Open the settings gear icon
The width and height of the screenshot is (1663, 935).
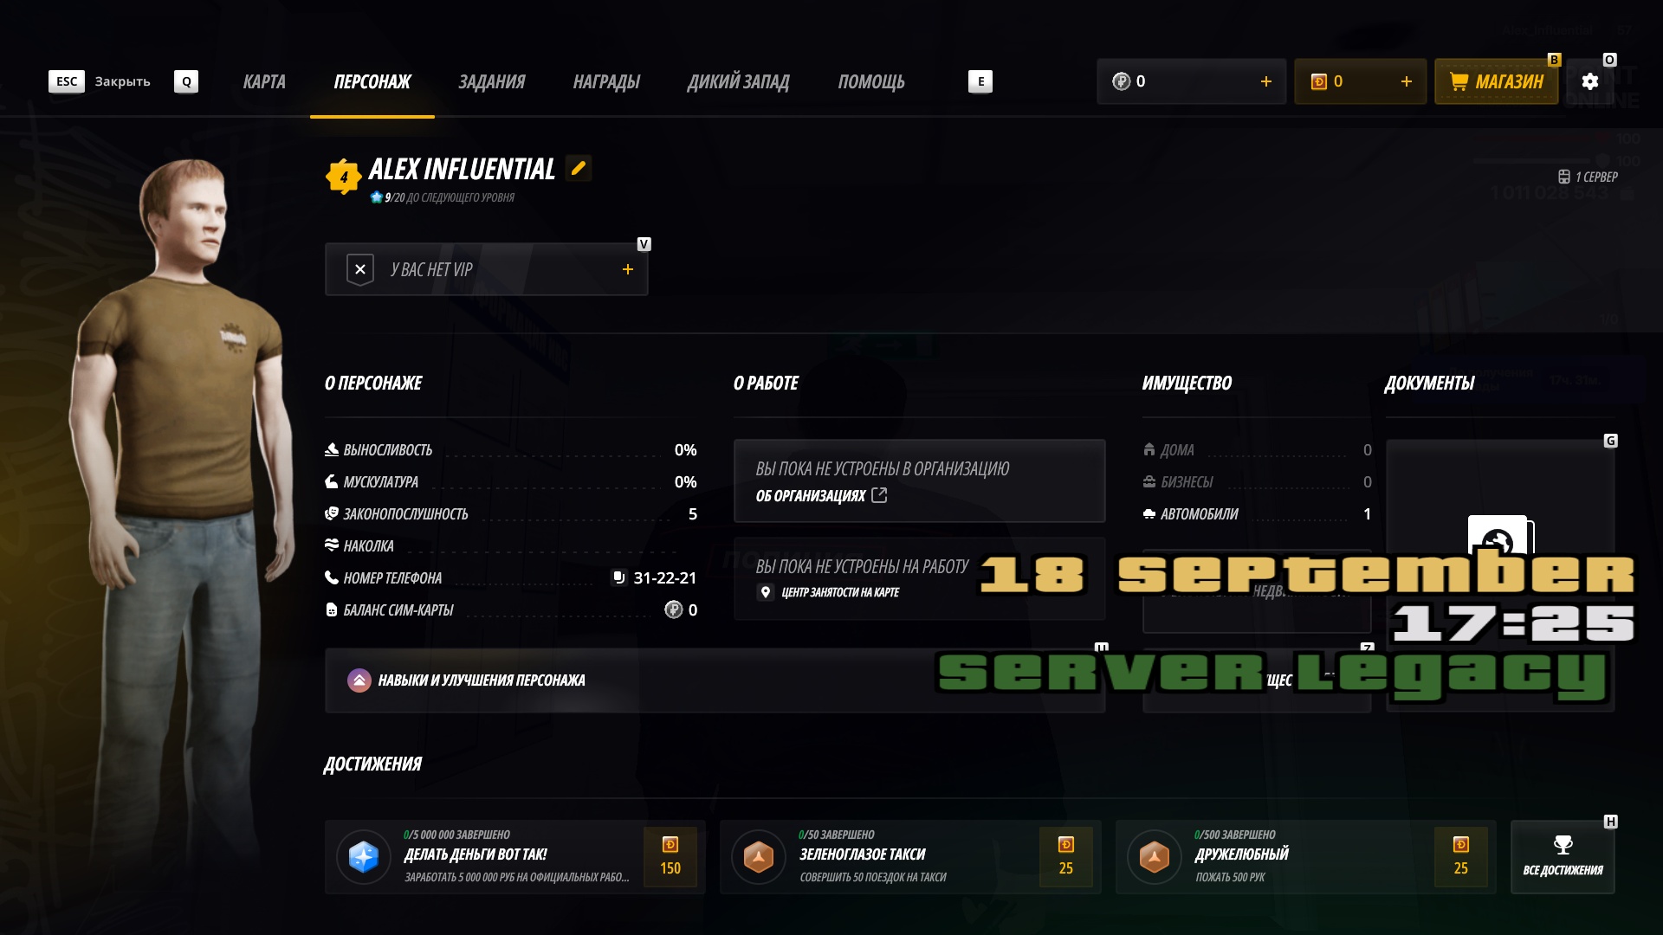1589,81
